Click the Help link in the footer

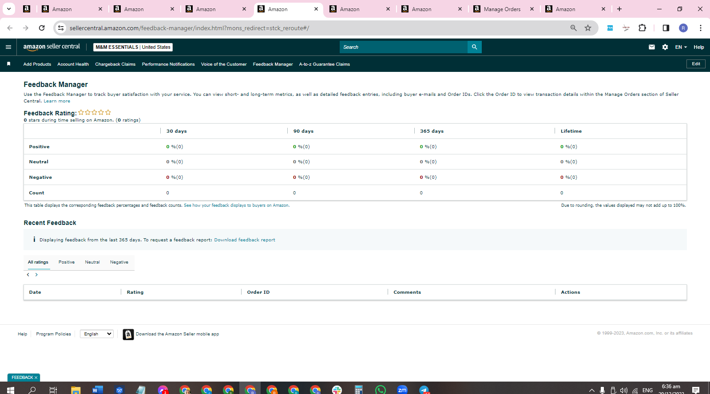22,334
